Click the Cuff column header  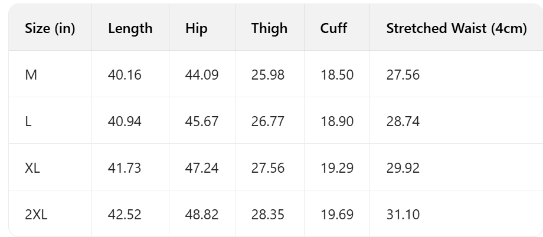[x=334, y=28]
